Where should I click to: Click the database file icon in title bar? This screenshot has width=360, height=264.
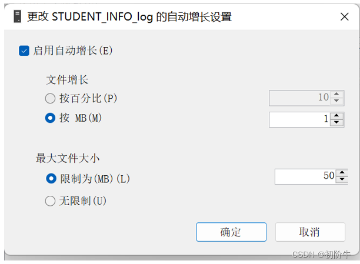[x=17, y=16]
